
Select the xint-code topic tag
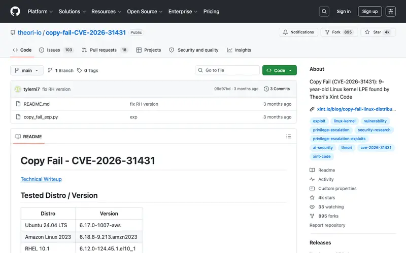[322, 156]
